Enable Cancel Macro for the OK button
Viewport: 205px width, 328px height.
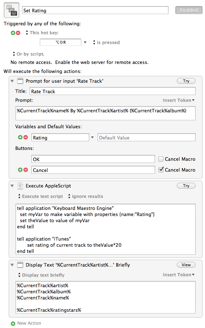(161, 159)
